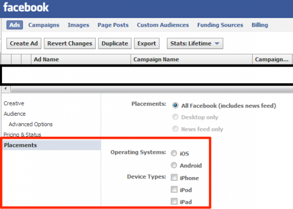Check the iPad device type box
This screenshot has height=209, width=293.
coord(174,201)
